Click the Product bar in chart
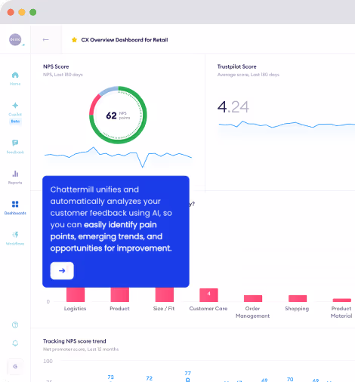This screenshot has height=382, width=355. pyautogui.click(x=120, y=294)
